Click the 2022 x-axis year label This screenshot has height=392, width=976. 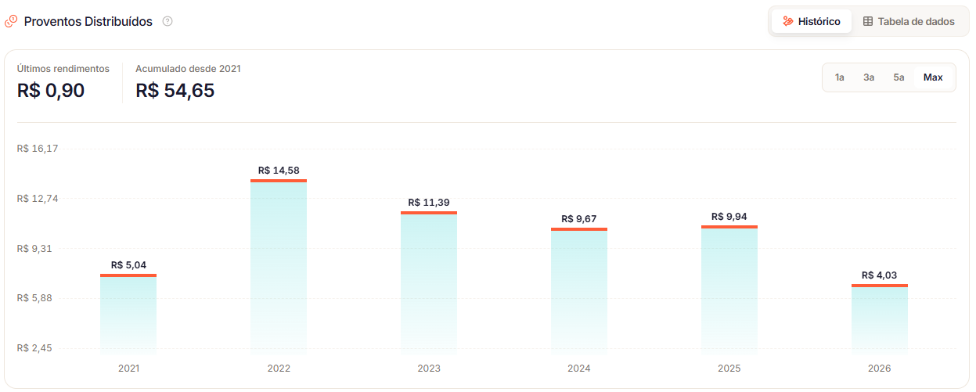[279, 369]
